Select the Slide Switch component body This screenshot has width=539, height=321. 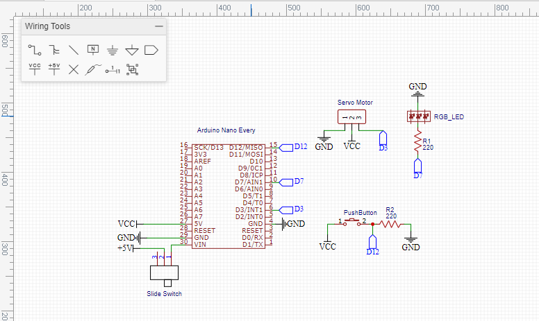(x=165, y=273)
